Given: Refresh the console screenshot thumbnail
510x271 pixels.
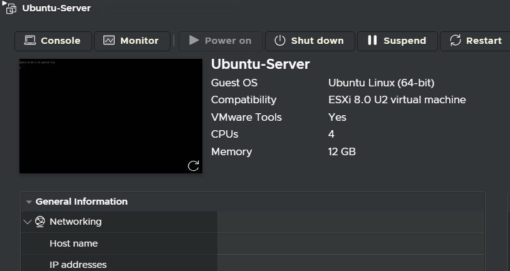Looking at the screenshot, I should 193,166.
